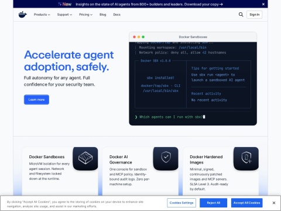Open the site search magnifier icon
This screenshot has width=281, height=211.
pyautogui.click(x=241, y=15)
